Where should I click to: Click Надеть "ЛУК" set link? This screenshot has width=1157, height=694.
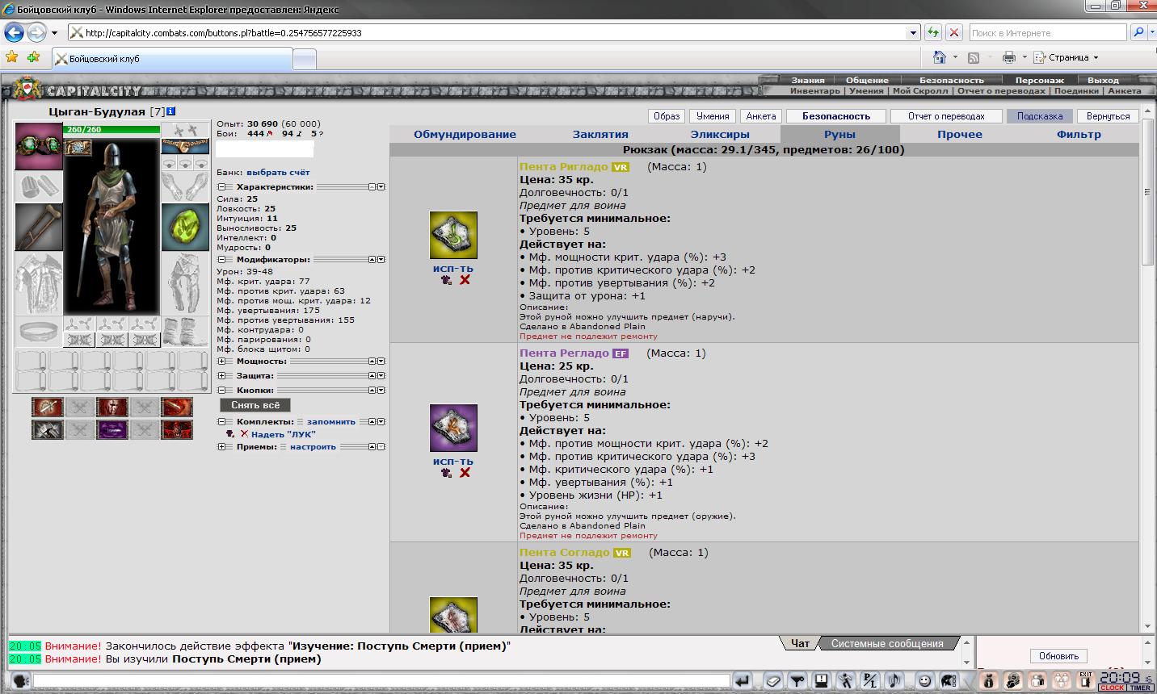[283, 434]
